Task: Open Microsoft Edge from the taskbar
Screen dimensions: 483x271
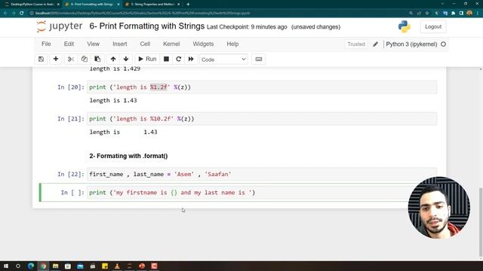Action: tap(31, 266)
